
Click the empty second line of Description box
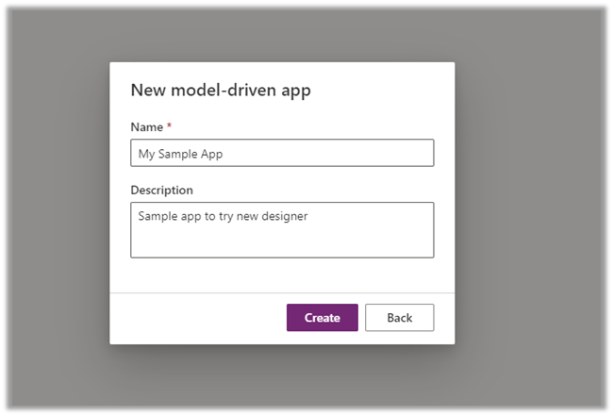282,241
